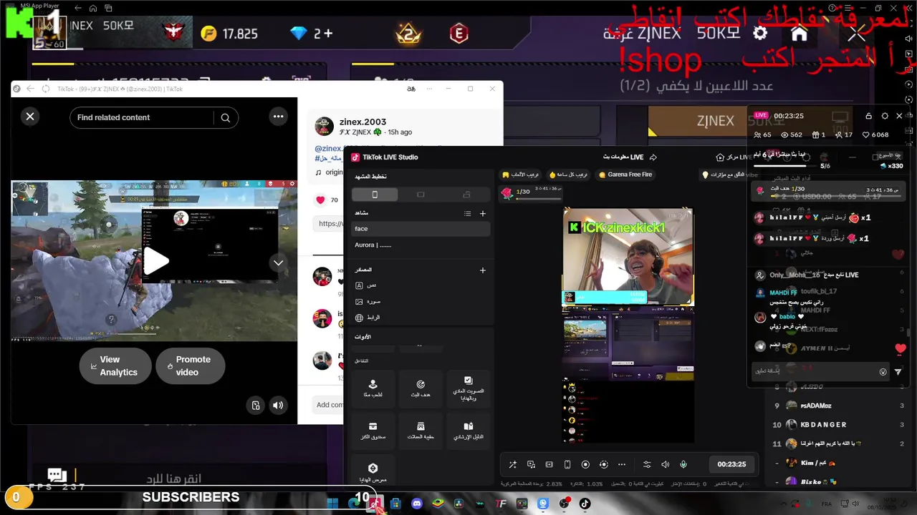Go back in the TikTok window
Viewport: 917px width, 515px height.
[x=30, y=89]
